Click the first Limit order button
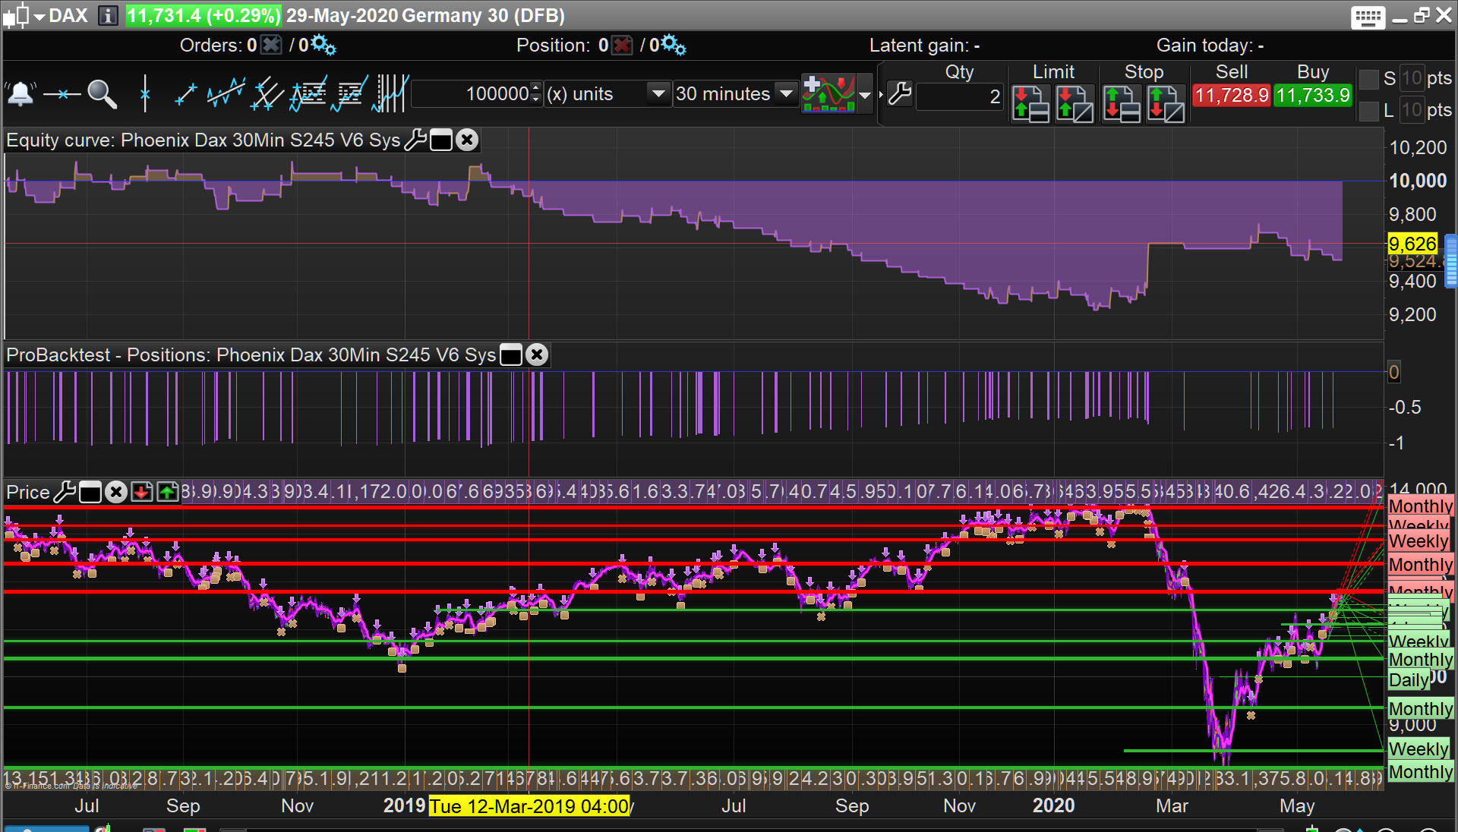The width and height of the screenshot is (1458, 832). (x=1030, y=103)
